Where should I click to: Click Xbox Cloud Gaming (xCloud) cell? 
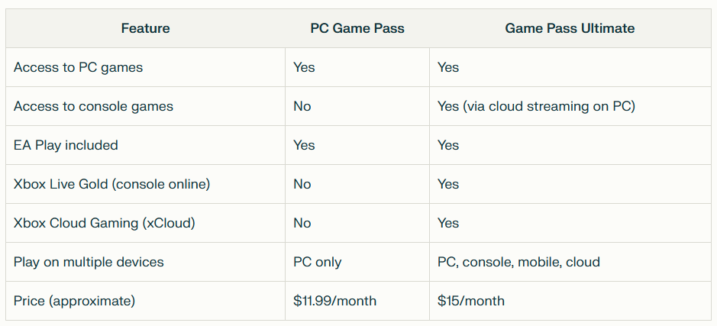pos(105,223)
